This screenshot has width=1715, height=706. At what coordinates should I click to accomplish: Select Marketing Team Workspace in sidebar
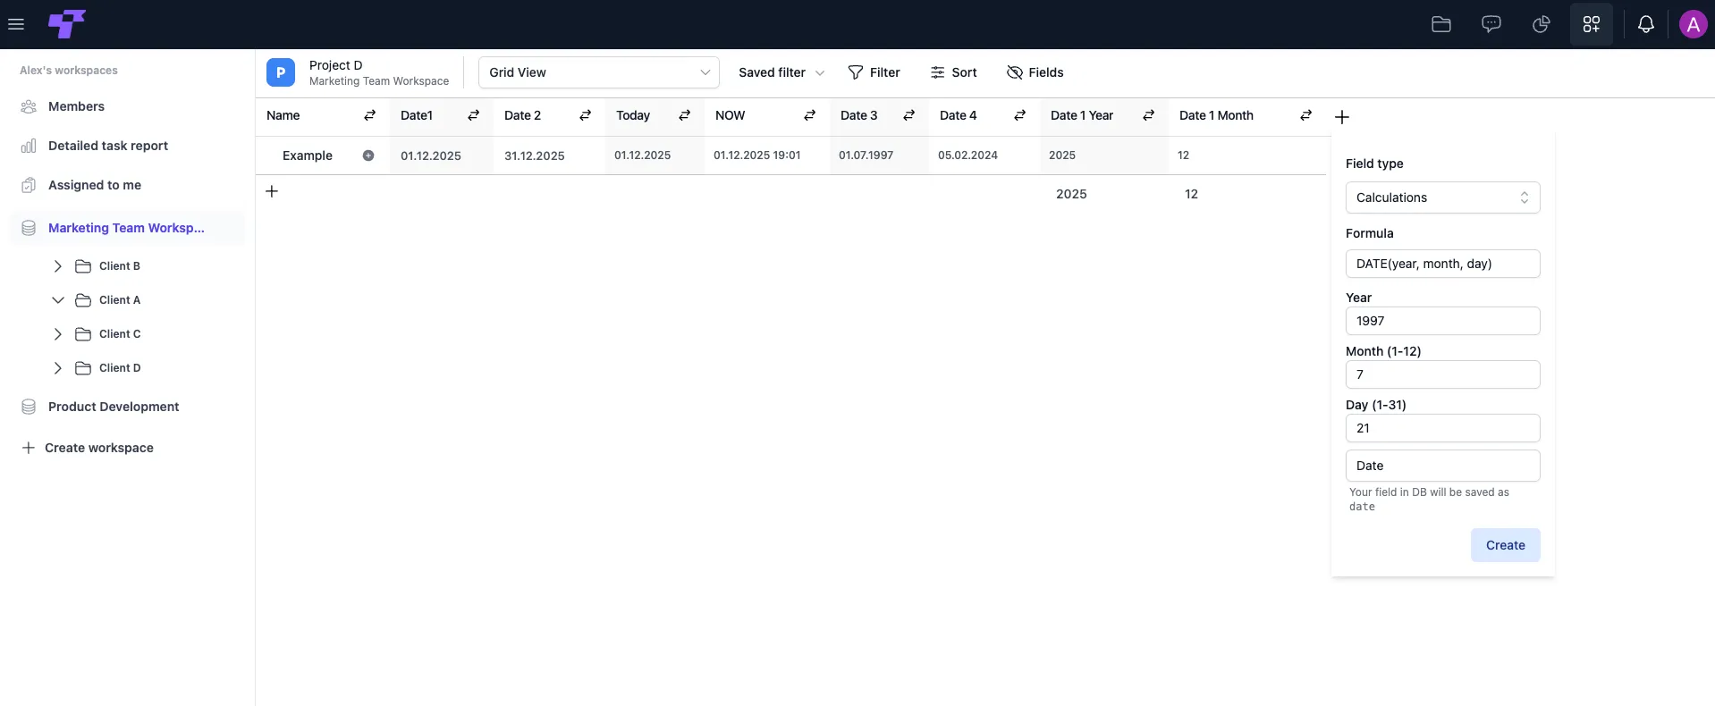127,228
